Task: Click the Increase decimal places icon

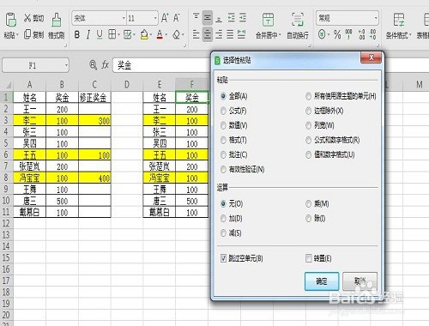Action: coord(361,34)
